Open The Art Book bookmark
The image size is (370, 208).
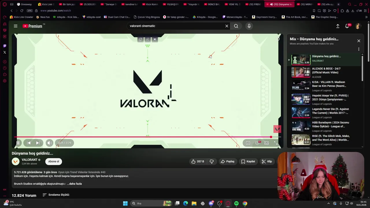click(x=294, y=17)
